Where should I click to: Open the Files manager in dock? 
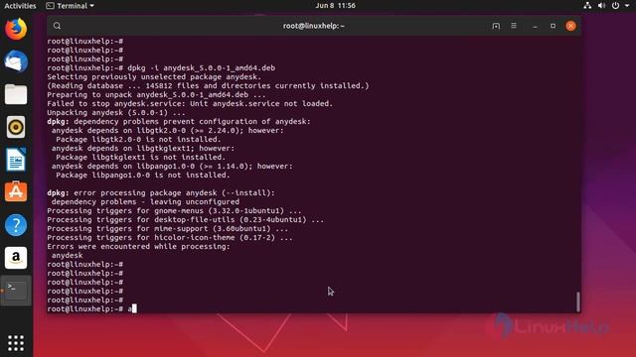(x=16, y=94)
